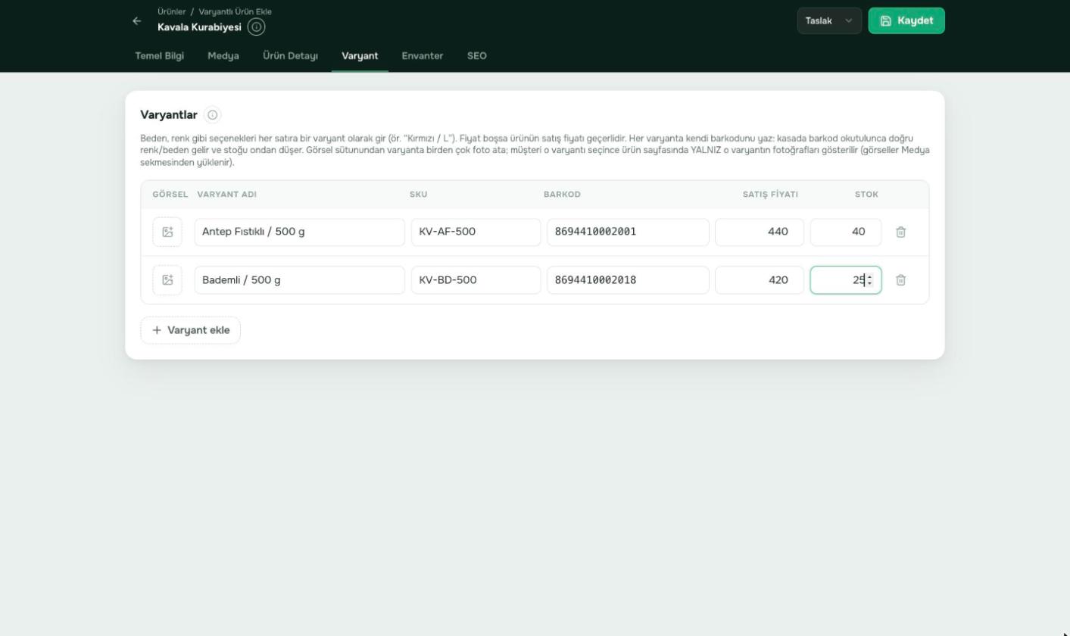This screenshot has height=636, width=1070.
Task: Focus the KV-BD-500 SKU field
Action: [x=476, y=280]
